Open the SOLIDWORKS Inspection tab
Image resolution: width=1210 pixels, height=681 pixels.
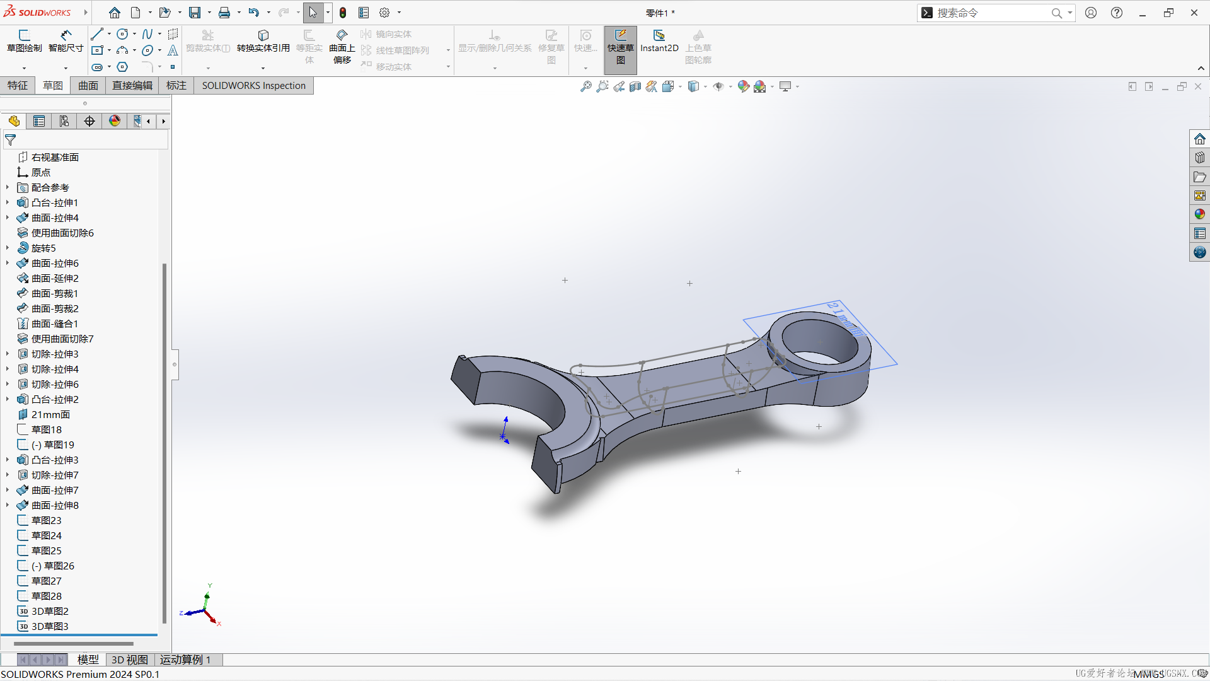[x=253, y=85]
